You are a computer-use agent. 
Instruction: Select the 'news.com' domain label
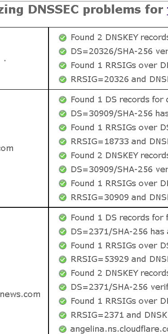click(x=20, y=294)
